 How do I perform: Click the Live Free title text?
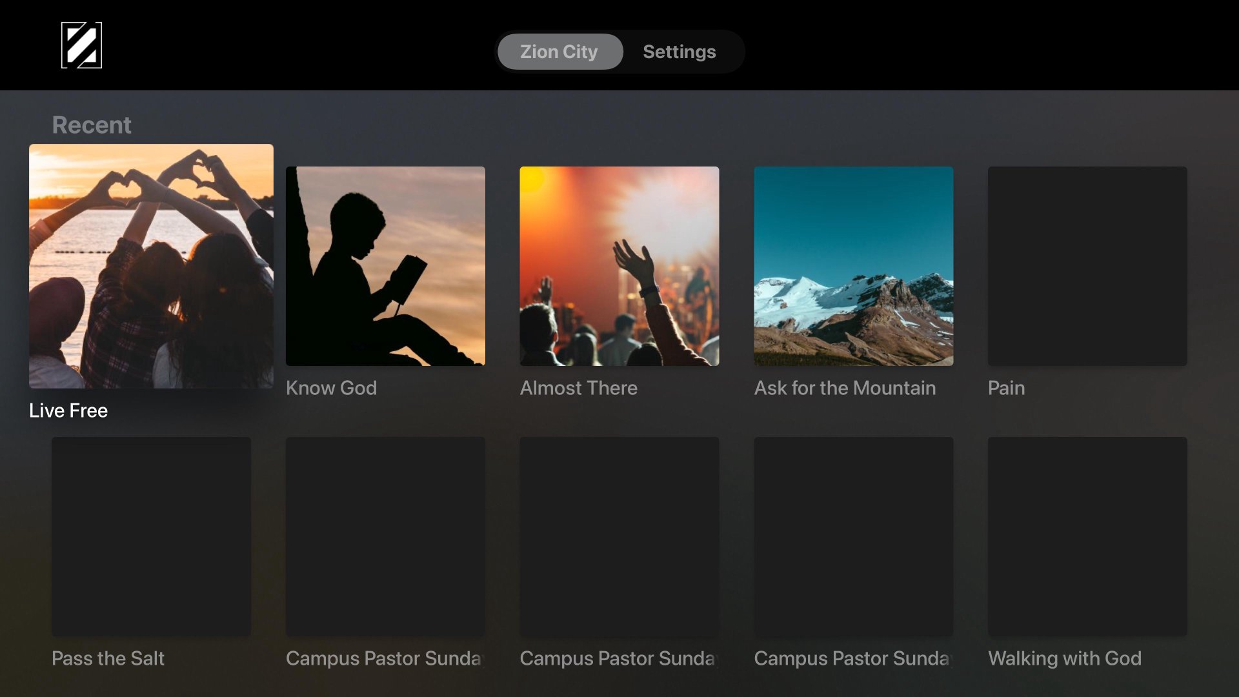pyautogui.click(x=68, y=410)
